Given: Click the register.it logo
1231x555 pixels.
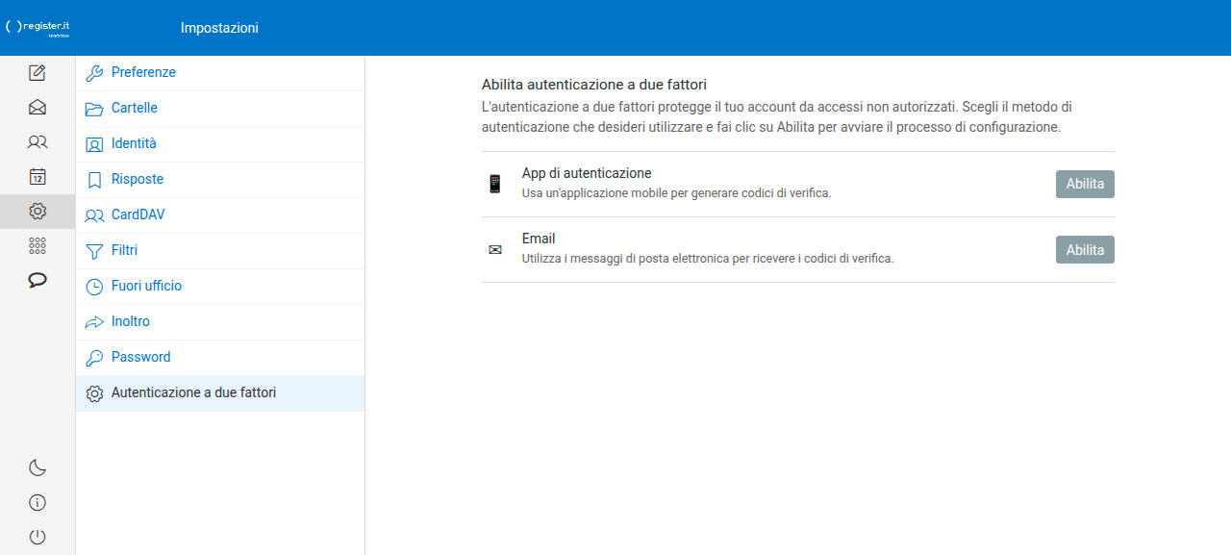Looking at the screenshot, I should [38, 28].
